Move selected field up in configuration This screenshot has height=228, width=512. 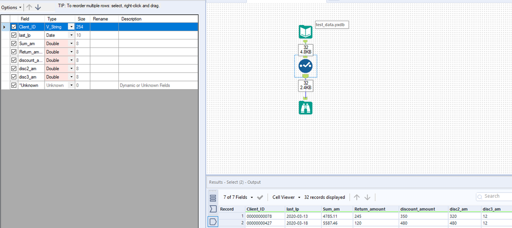point(29,7)
